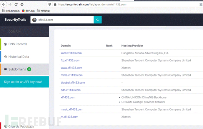Click the green 8 subdomain count badge
Screen dimensions: 203x129
29,69
